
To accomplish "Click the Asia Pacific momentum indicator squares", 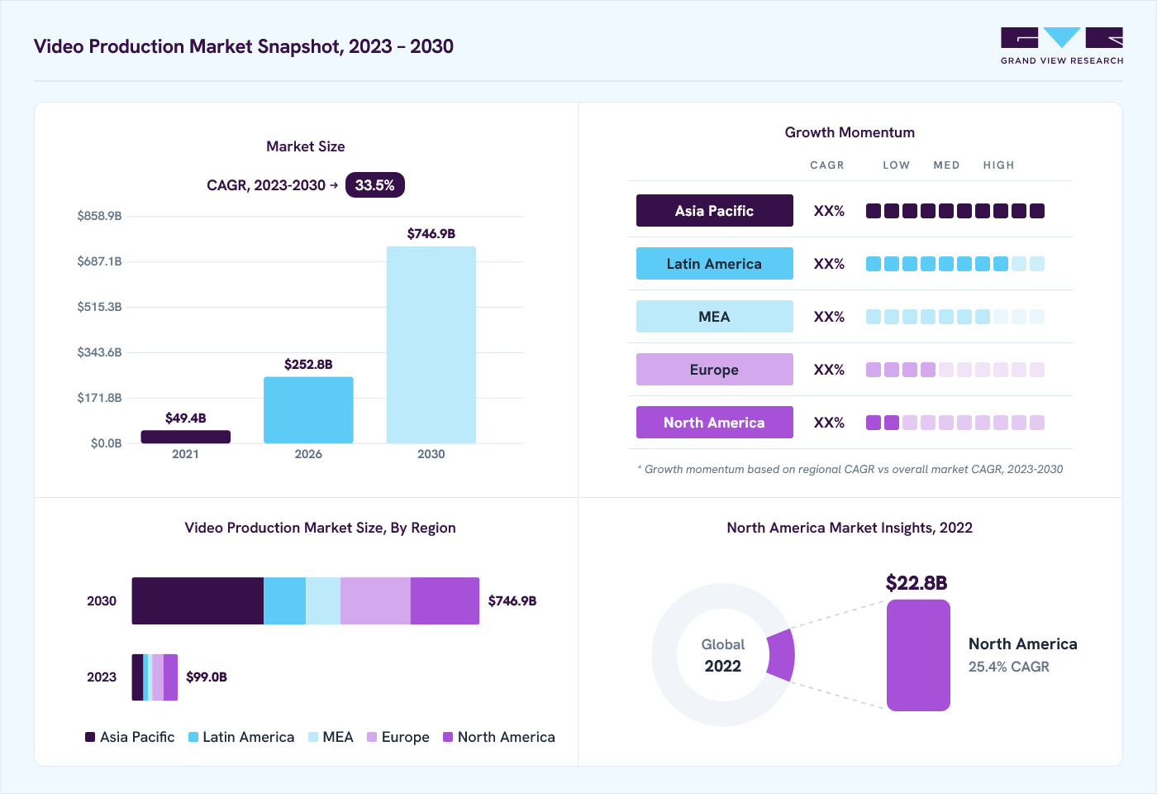I will click(x=955, y=211).
